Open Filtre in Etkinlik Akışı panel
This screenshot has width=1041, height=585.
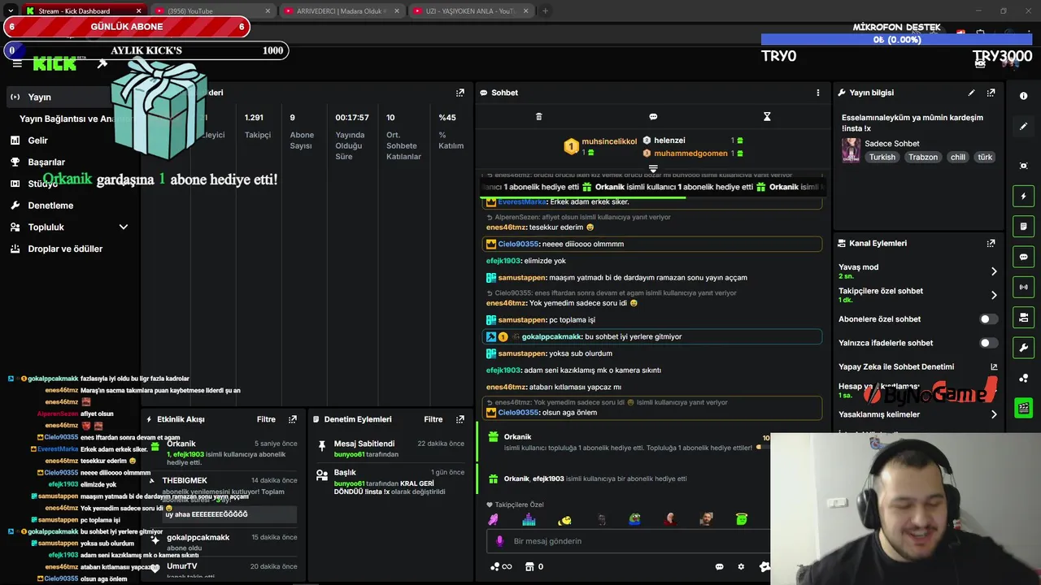(266, 419)
